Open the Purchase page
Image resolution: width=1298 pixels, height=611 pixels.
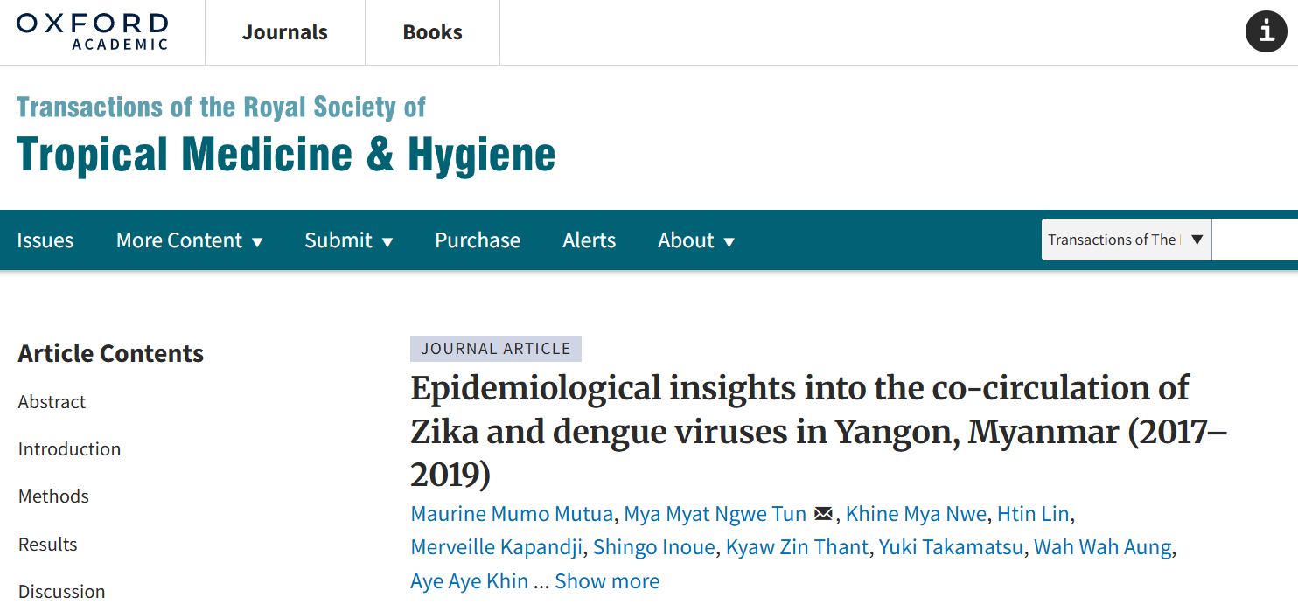(x=478, y=240)
